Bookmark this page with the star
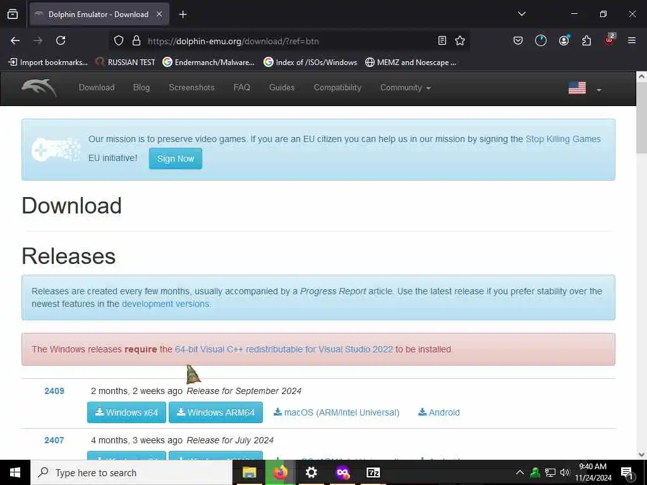Image resolution: width=647 pixels, height=485 pixels. 460,40
